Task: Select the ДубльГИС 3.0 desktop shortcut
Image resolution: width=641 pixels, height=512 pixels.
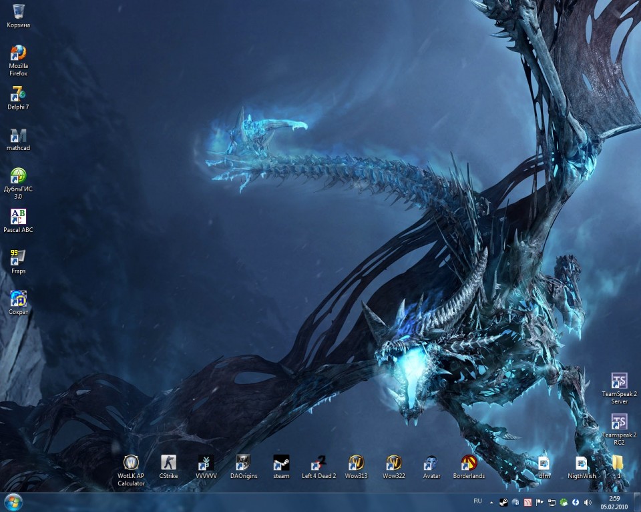Action: click(19, 183)
